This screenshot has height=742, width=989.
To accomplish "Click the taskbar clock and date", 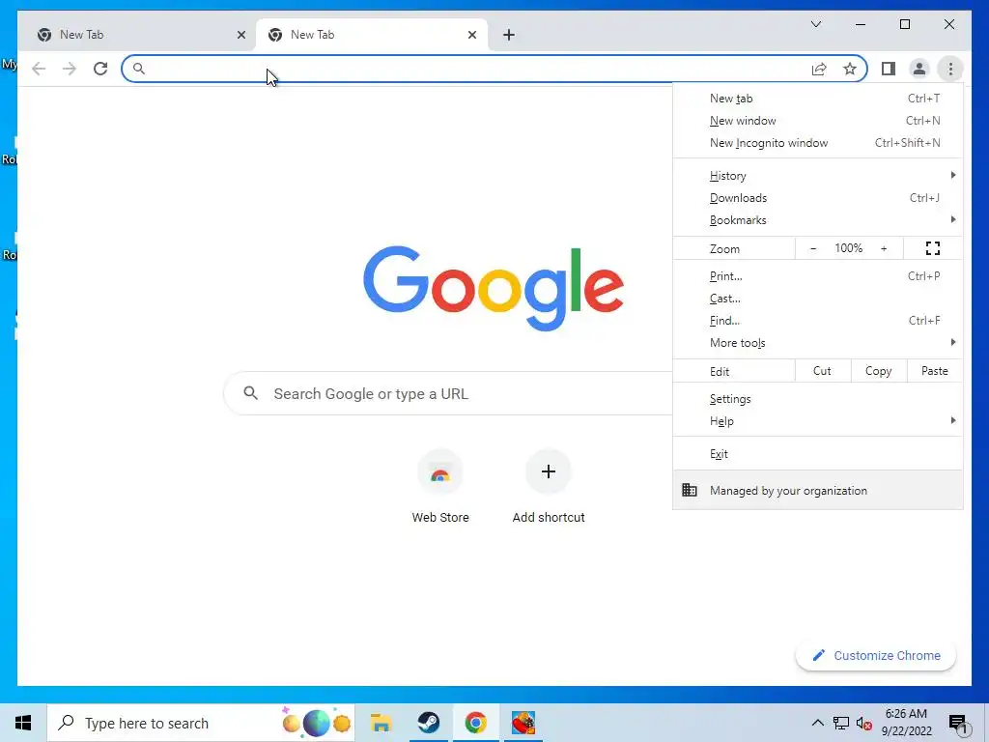I will point(906,723).
